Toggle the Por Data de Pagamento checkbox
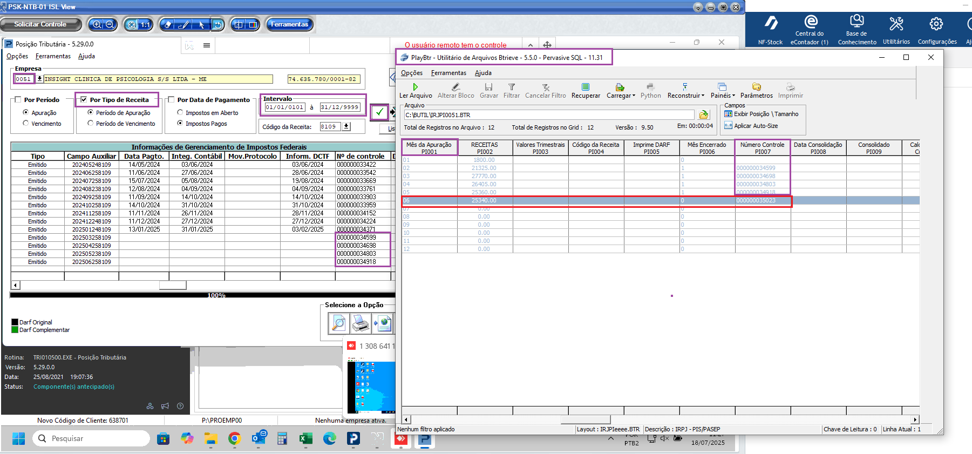The width and height of the screenshot is (972, 454). point(171,100)
